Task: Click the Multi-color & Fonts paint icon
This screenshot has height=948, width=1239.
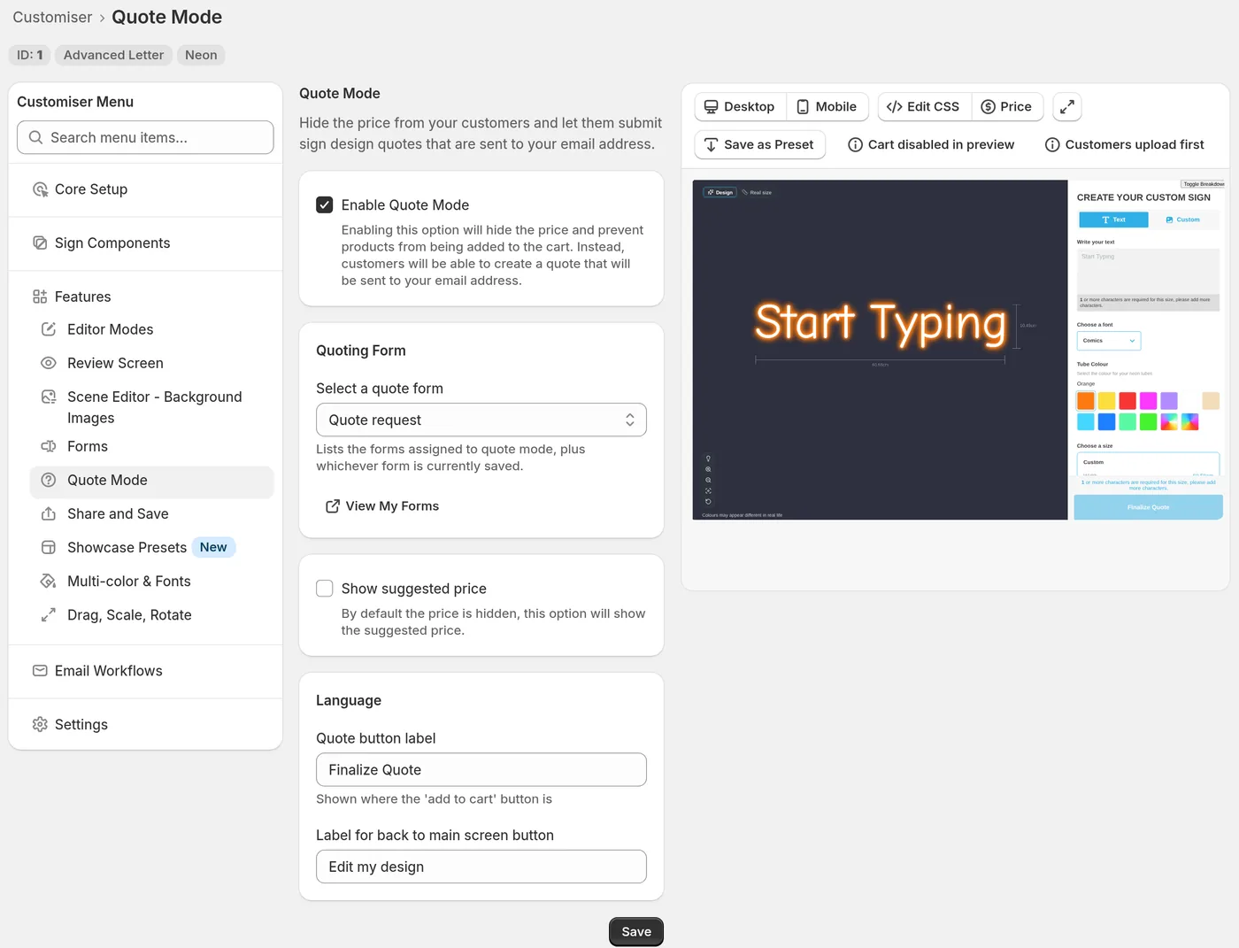Action: tap(49, 581)
